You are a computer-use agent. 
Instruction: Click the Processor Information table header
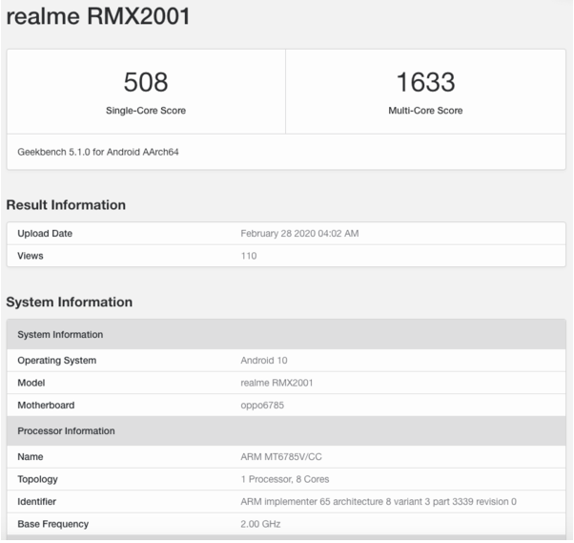(x=286, y=431)
